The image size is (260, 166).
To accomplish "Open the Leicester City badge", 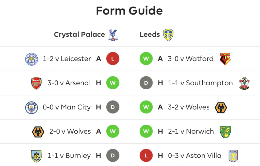I will coord(31,59).
